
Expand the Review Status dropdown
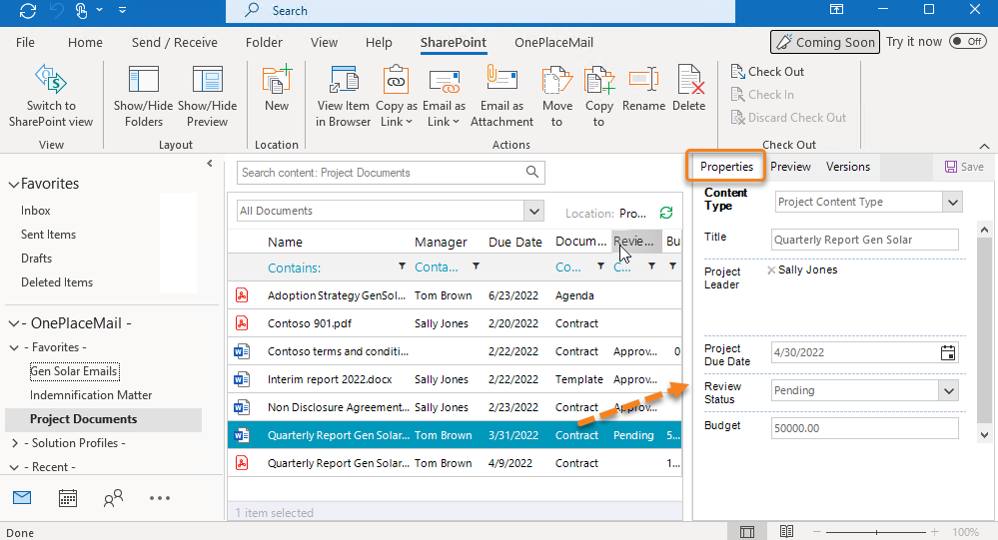pyautogui.click(x=949, y=390)
